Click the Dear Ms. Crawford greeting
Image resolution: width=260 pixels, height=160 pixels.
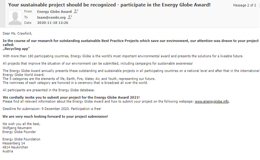point(17,34)
